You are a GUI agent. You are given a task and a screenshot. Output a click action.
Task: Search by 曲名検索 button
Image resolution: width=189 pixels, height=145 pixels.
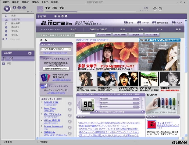pyautogui.click(x=136, y=35)
